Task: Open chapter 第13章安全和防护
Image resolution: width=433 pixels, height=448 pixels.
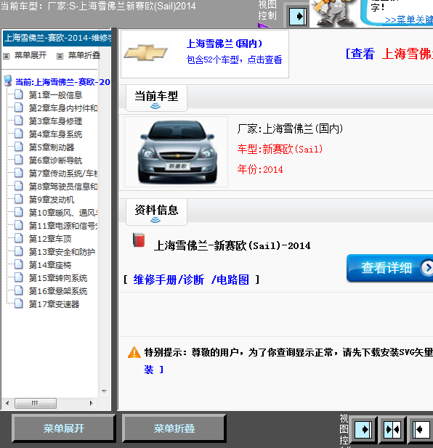Action: click(62, 252)
